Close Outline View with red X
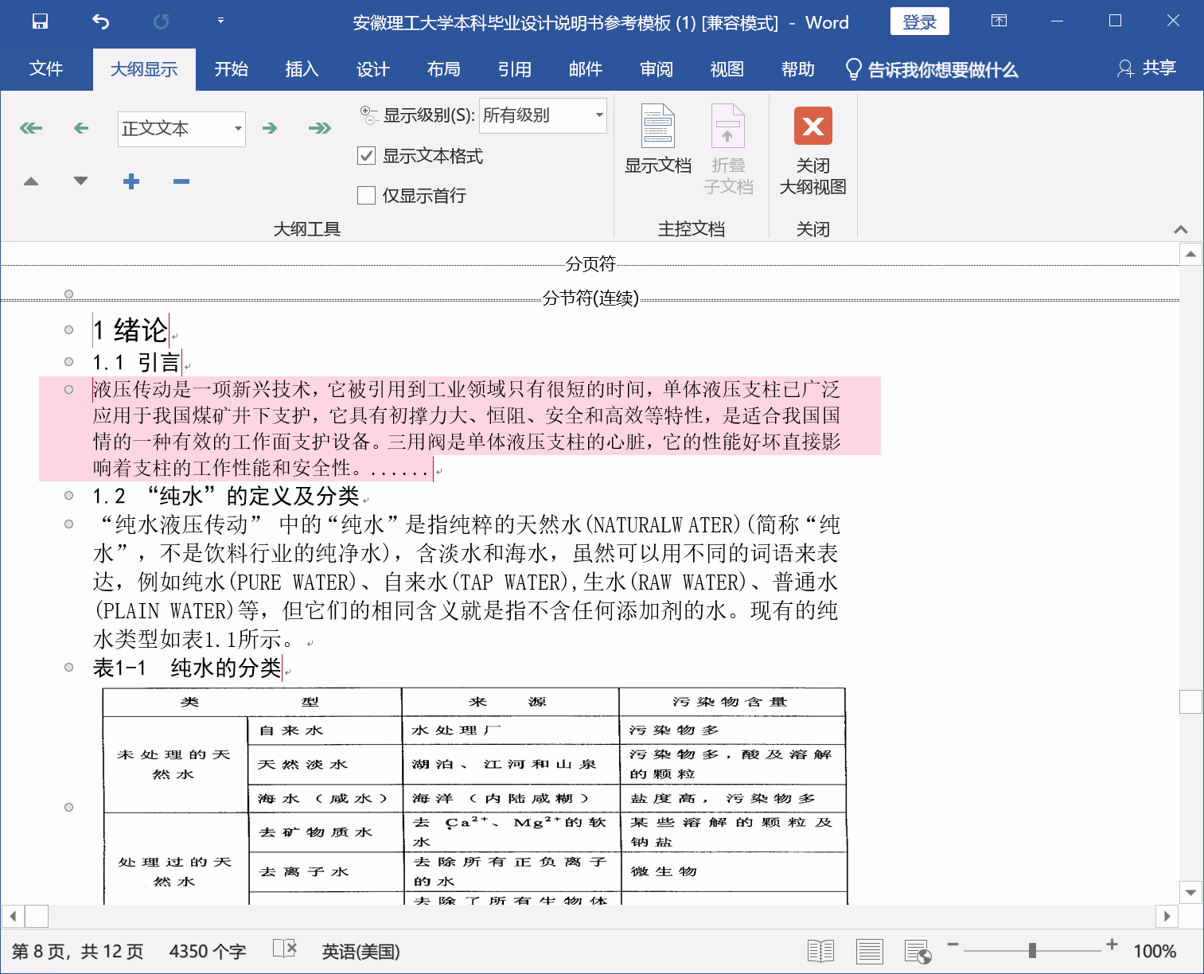Viewport: 1204px width, 974px height. [812, 127]
